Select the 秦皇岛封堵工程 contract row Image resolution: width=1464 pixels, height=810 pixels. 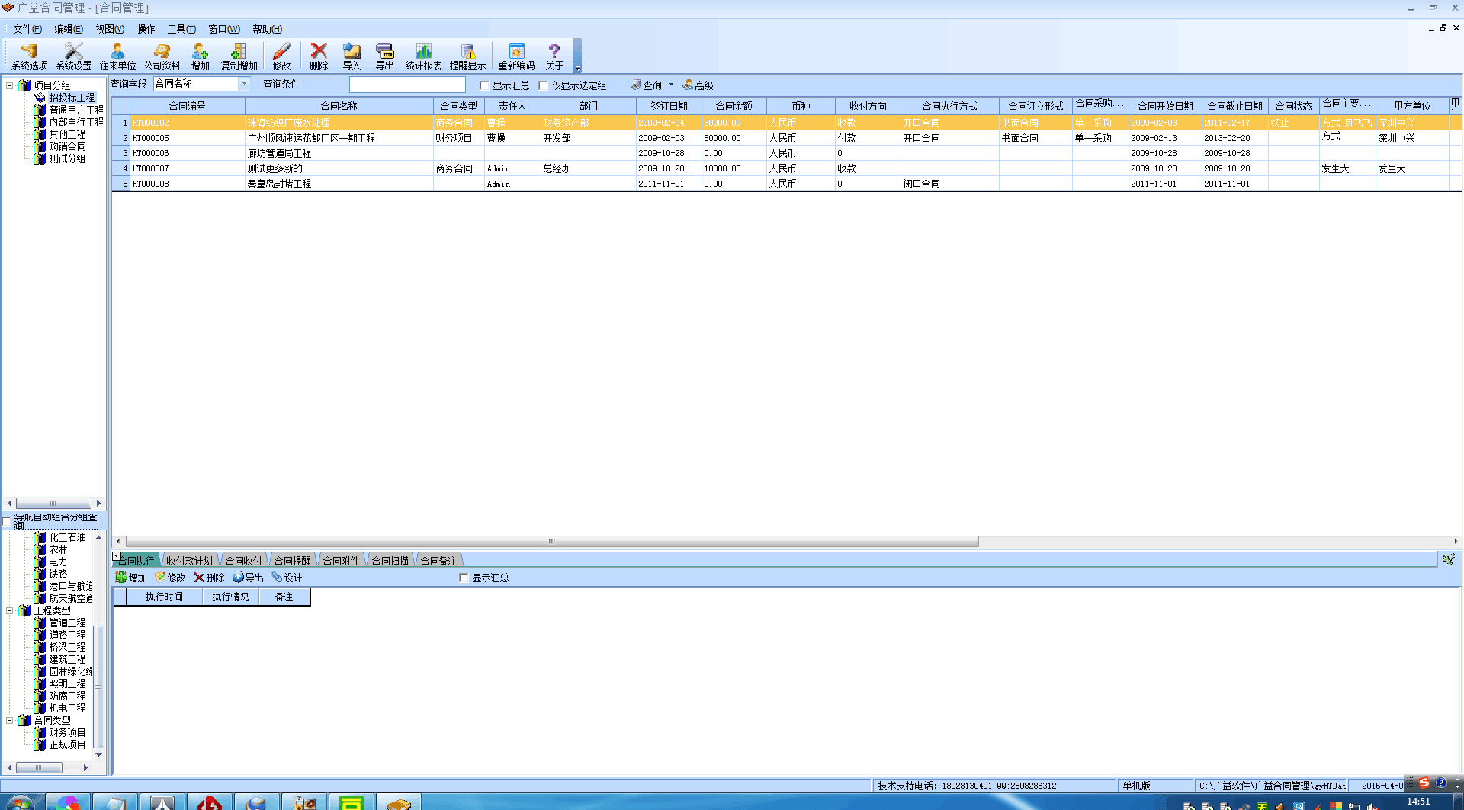tap(787, 184)
